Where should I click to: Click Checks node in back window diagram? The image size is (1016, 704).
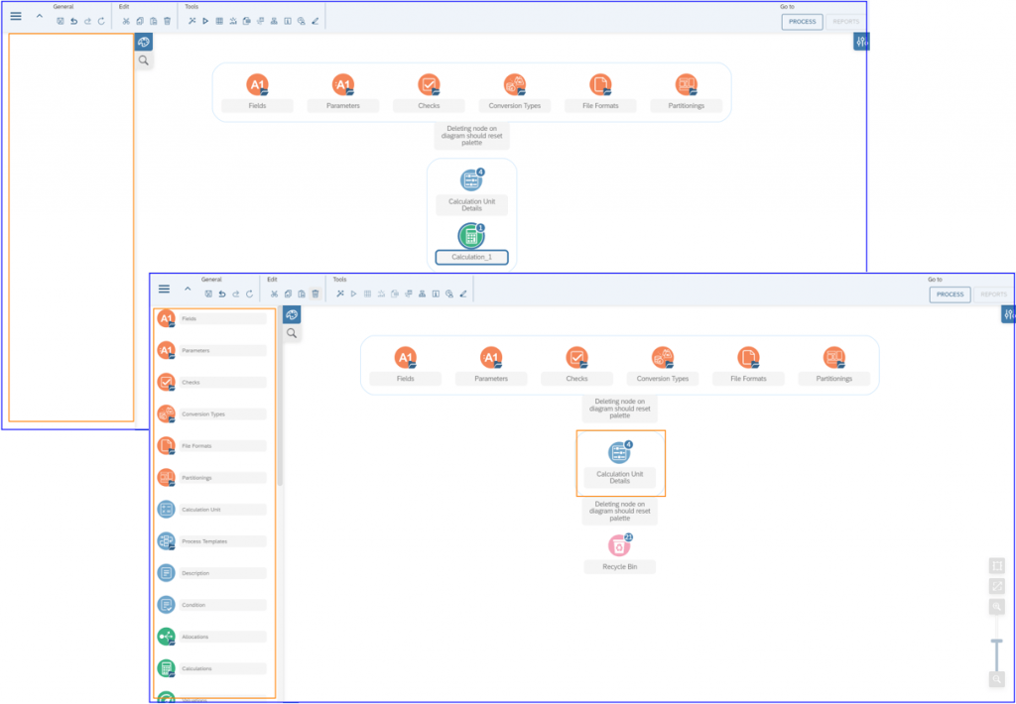429,92
